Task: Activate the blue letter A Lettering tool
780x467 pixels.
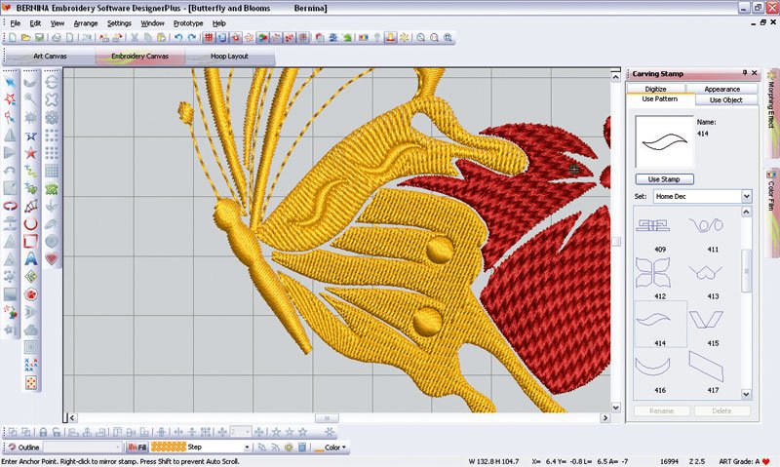Action: coord(31,258)
